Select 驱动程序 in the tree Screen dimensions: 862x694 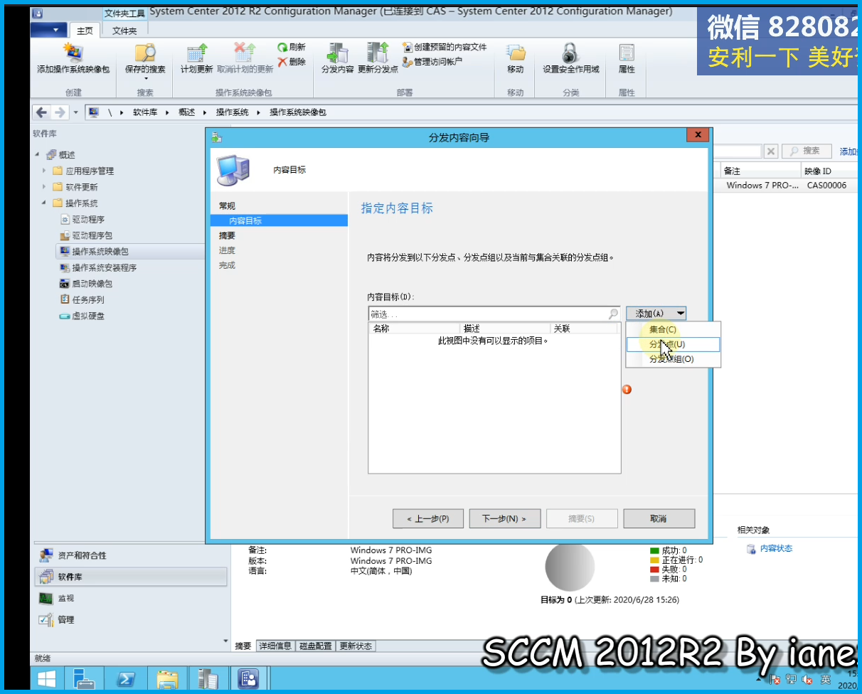pyautogui.click(x=83, y=220)
